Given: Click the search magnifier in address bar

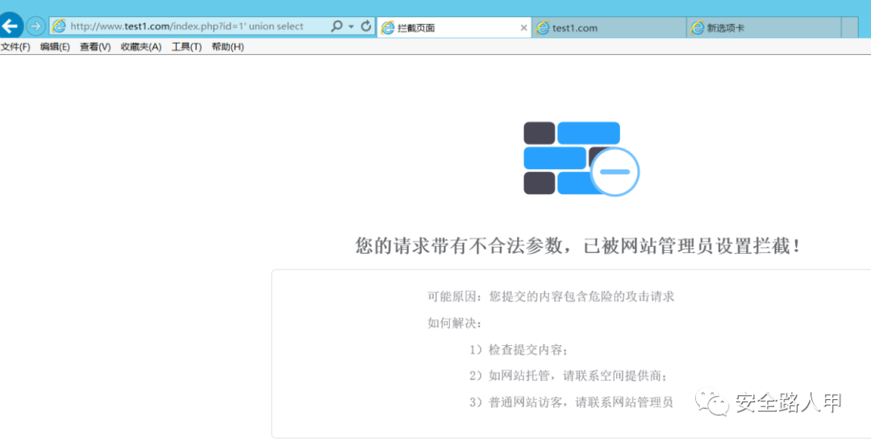Looking at the screenshot, I should [x=336, y=26].
